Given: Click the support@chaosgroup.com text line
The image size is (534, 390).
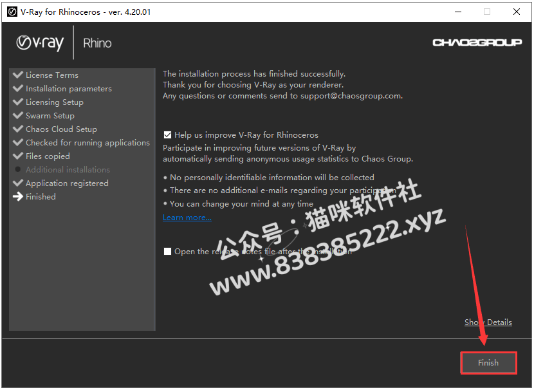Looking at the screenshot, I should pyautogui.click(x=282, y=96).
